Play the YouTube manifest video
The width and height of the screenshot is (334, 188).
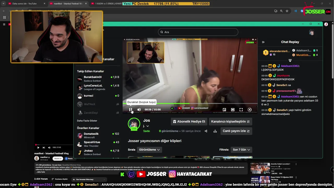click(38, 148)
